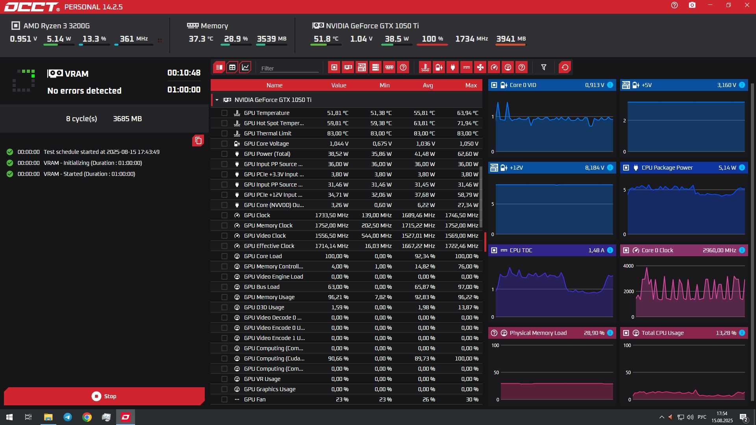Screen dimensions: 756x425
Task: Open info for Total CPU Usage graph
Action: pos(742,333)
